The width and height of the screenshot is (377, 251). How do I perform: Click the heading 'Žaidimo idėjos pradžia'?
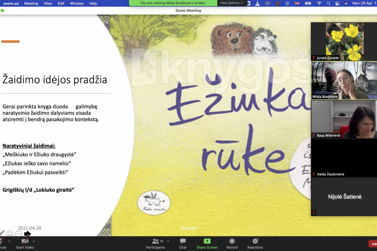click(x=55, y=80)
